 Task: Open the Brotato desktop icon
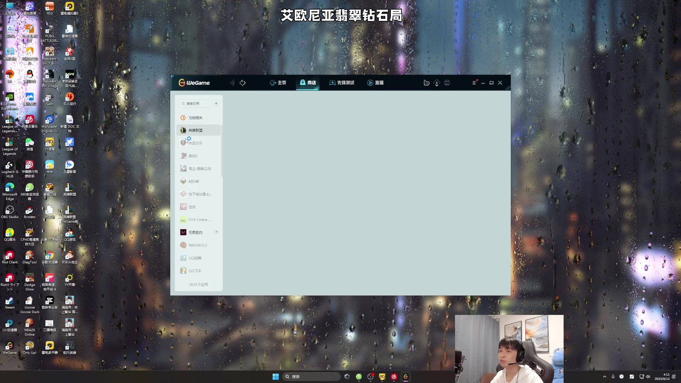(30, 212)
